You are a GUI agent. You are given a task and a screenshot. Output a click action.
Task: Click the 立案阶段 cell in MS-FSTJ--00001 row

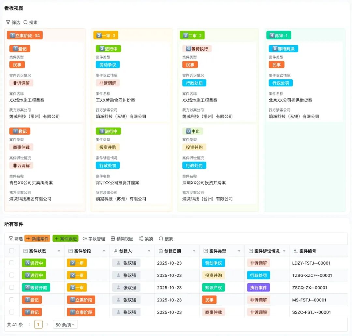coord(81,300)
